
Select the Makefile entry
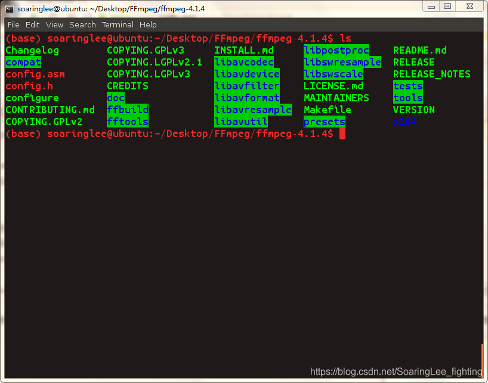pos(327,110)
